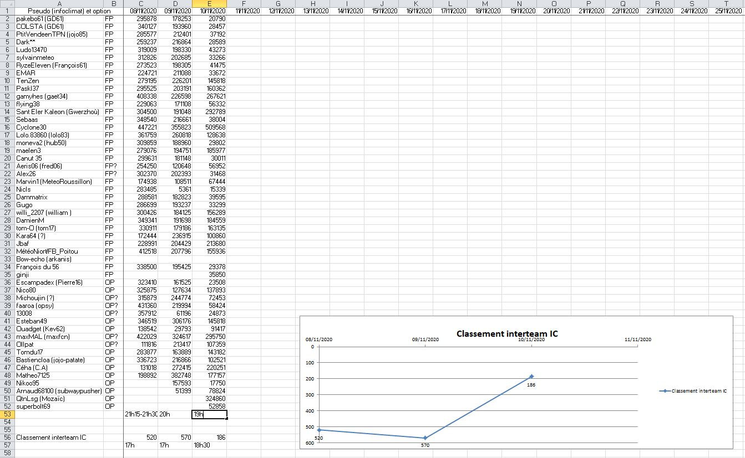Image resolution: width=745 pixels, height=458 pixels.
Task: Click the chart data point labeled 186
Action: (x=531, y=377)
